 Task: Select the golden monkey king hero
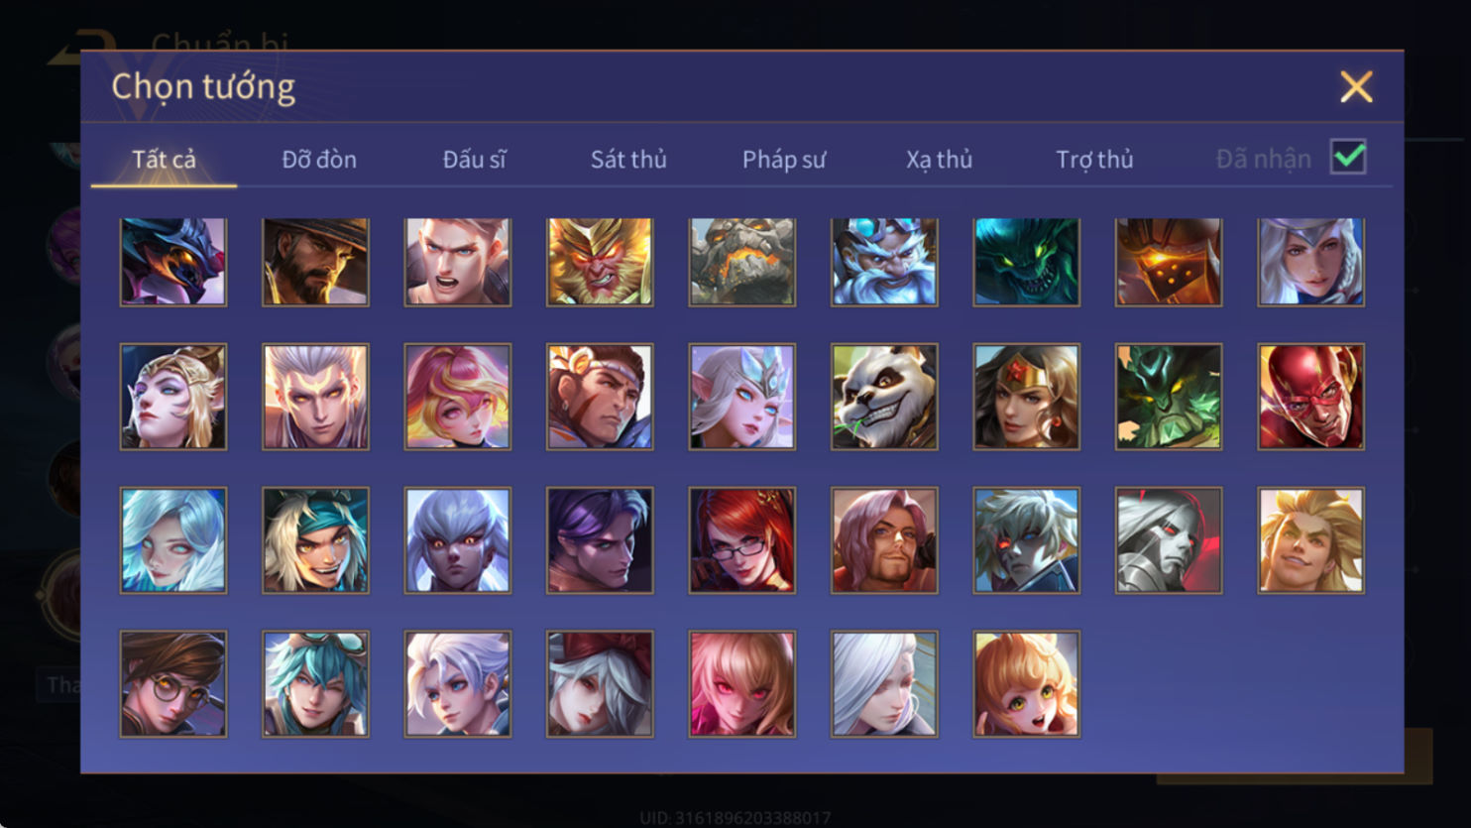click(600, 262)
